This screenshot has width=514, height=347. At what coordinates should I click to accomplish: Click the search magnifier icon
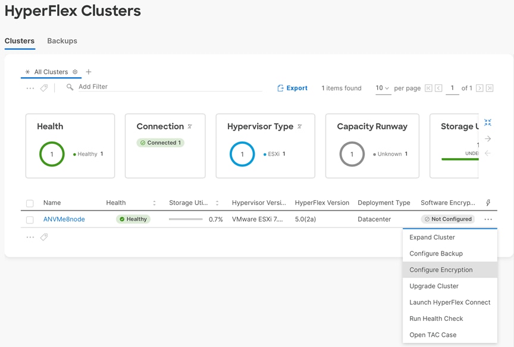point(70,87)
